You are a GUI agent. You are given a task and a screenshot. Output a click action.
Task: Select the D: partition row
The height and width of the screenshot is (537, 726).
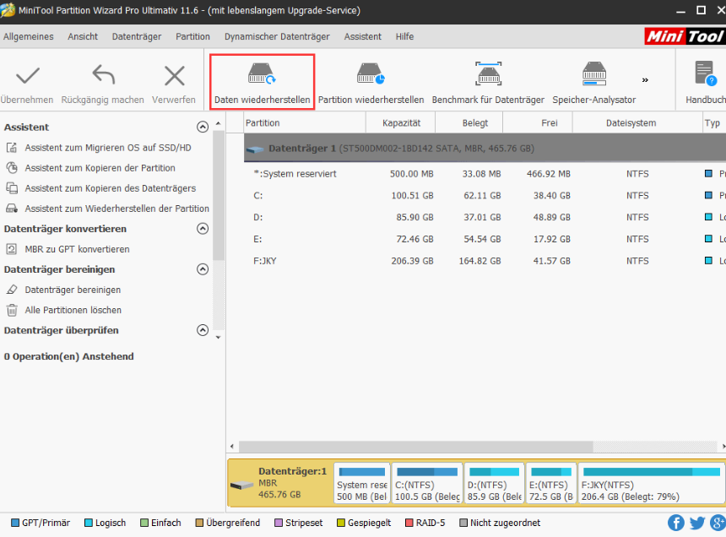click(x=485, y=218)
